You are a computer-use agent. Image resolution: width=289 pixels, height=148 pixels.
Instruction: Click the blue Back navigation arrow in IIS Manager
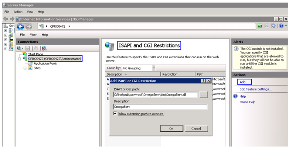point(20,27)
